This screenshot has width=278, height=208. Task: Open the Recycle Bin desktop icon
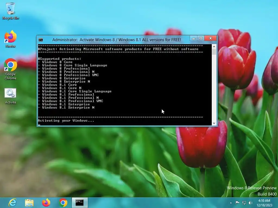point(11,11)
